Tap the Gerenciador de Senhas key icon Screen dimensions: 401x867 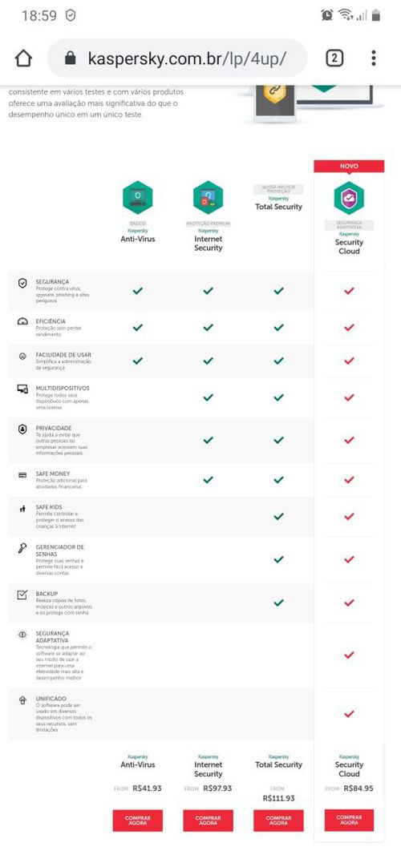tap(22, 548)
